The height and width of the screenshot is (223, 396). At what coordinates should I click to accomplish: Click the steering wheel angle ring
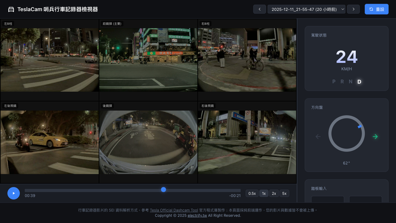point(346,133)
